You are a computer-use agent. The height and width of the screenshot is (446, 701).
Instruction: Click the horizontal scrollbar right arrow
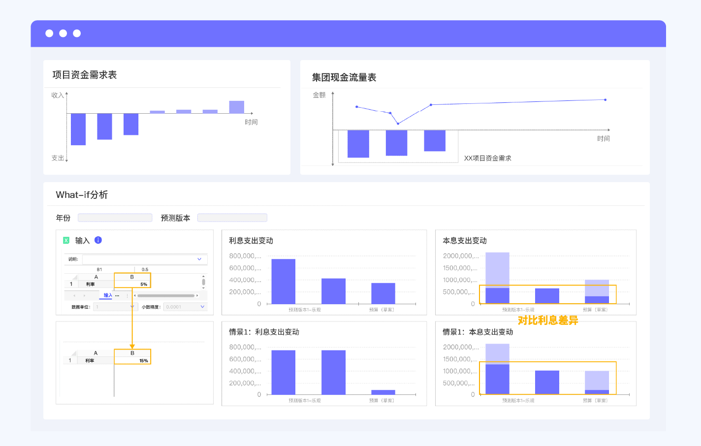coord(197,295)
